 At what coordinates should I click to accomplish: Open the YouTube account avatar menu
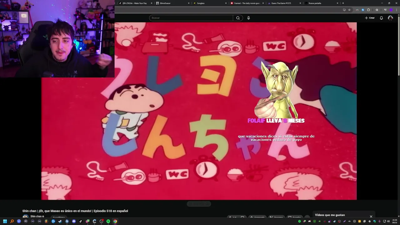[390, 18]
